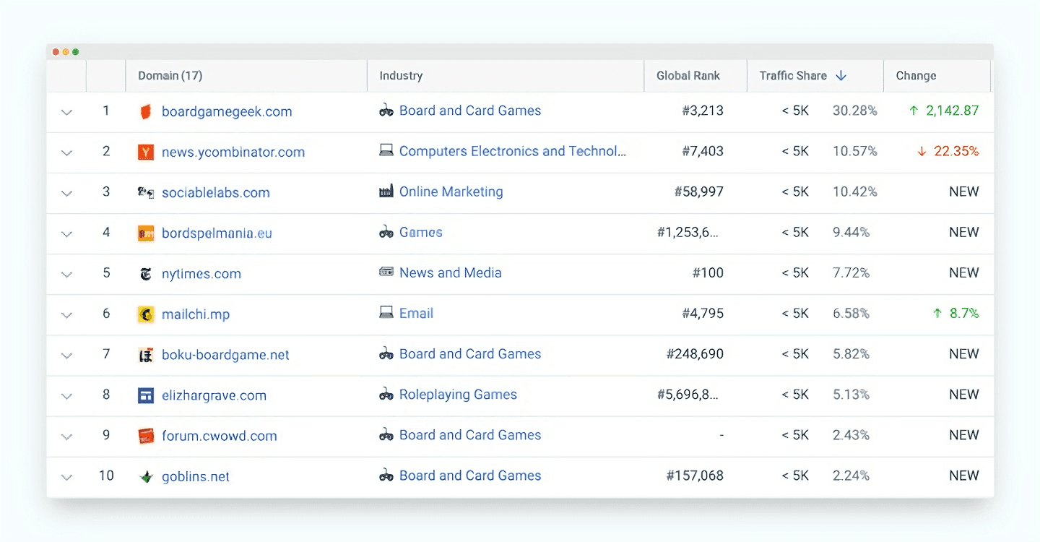Viewport: 1040px width, 542px height.
Task: Click global rank #7,403
Action: tap(703, 151)
